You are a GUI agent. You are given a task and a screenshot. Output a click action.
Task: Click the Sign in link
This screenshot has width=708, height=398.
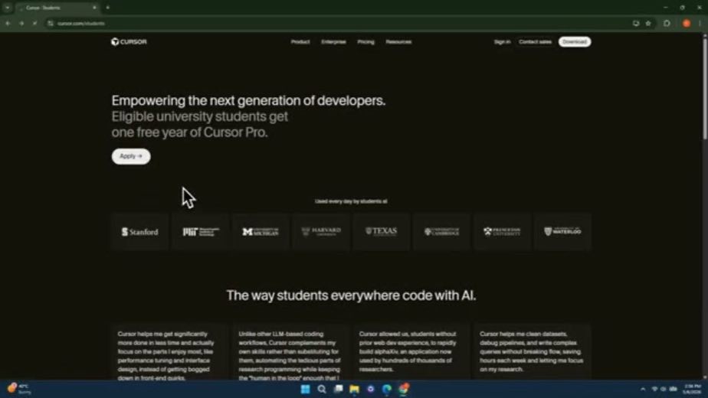pos(502,42)
